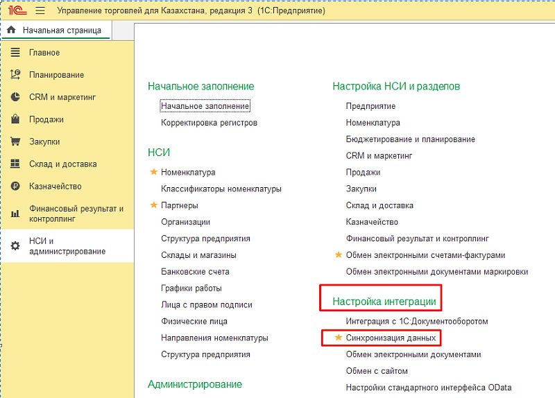This screenshot has width=555, height=398.
Task: Click the Планирование section icon
Action: click(15, 75)
